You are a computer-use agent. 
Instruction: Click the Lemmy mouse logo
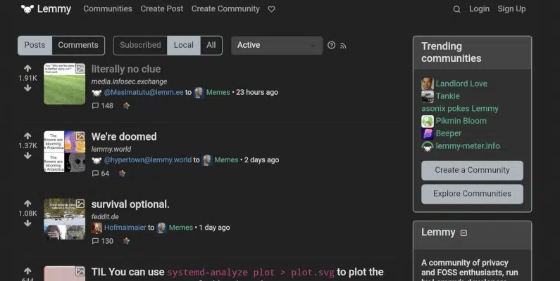[27, 9]
